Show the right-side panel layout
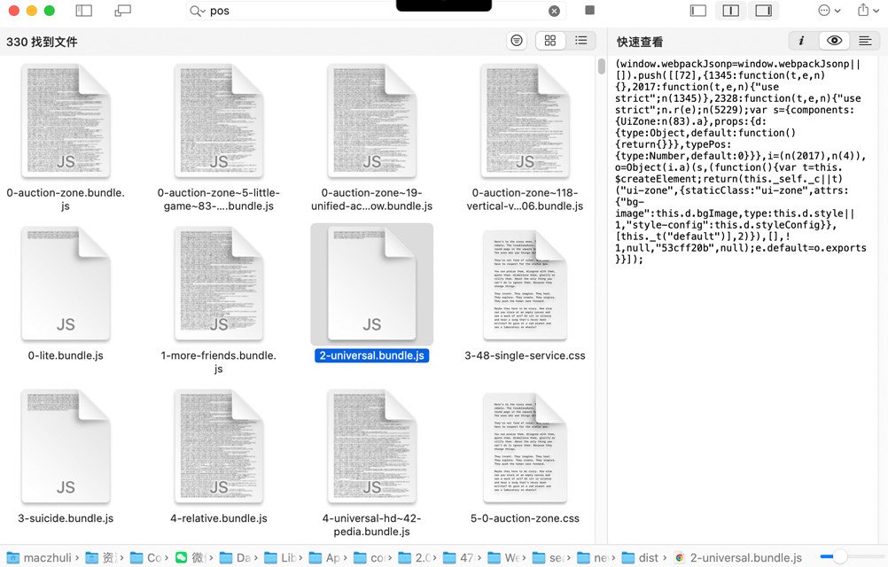888x567 pixels. (x=763, y=10)
